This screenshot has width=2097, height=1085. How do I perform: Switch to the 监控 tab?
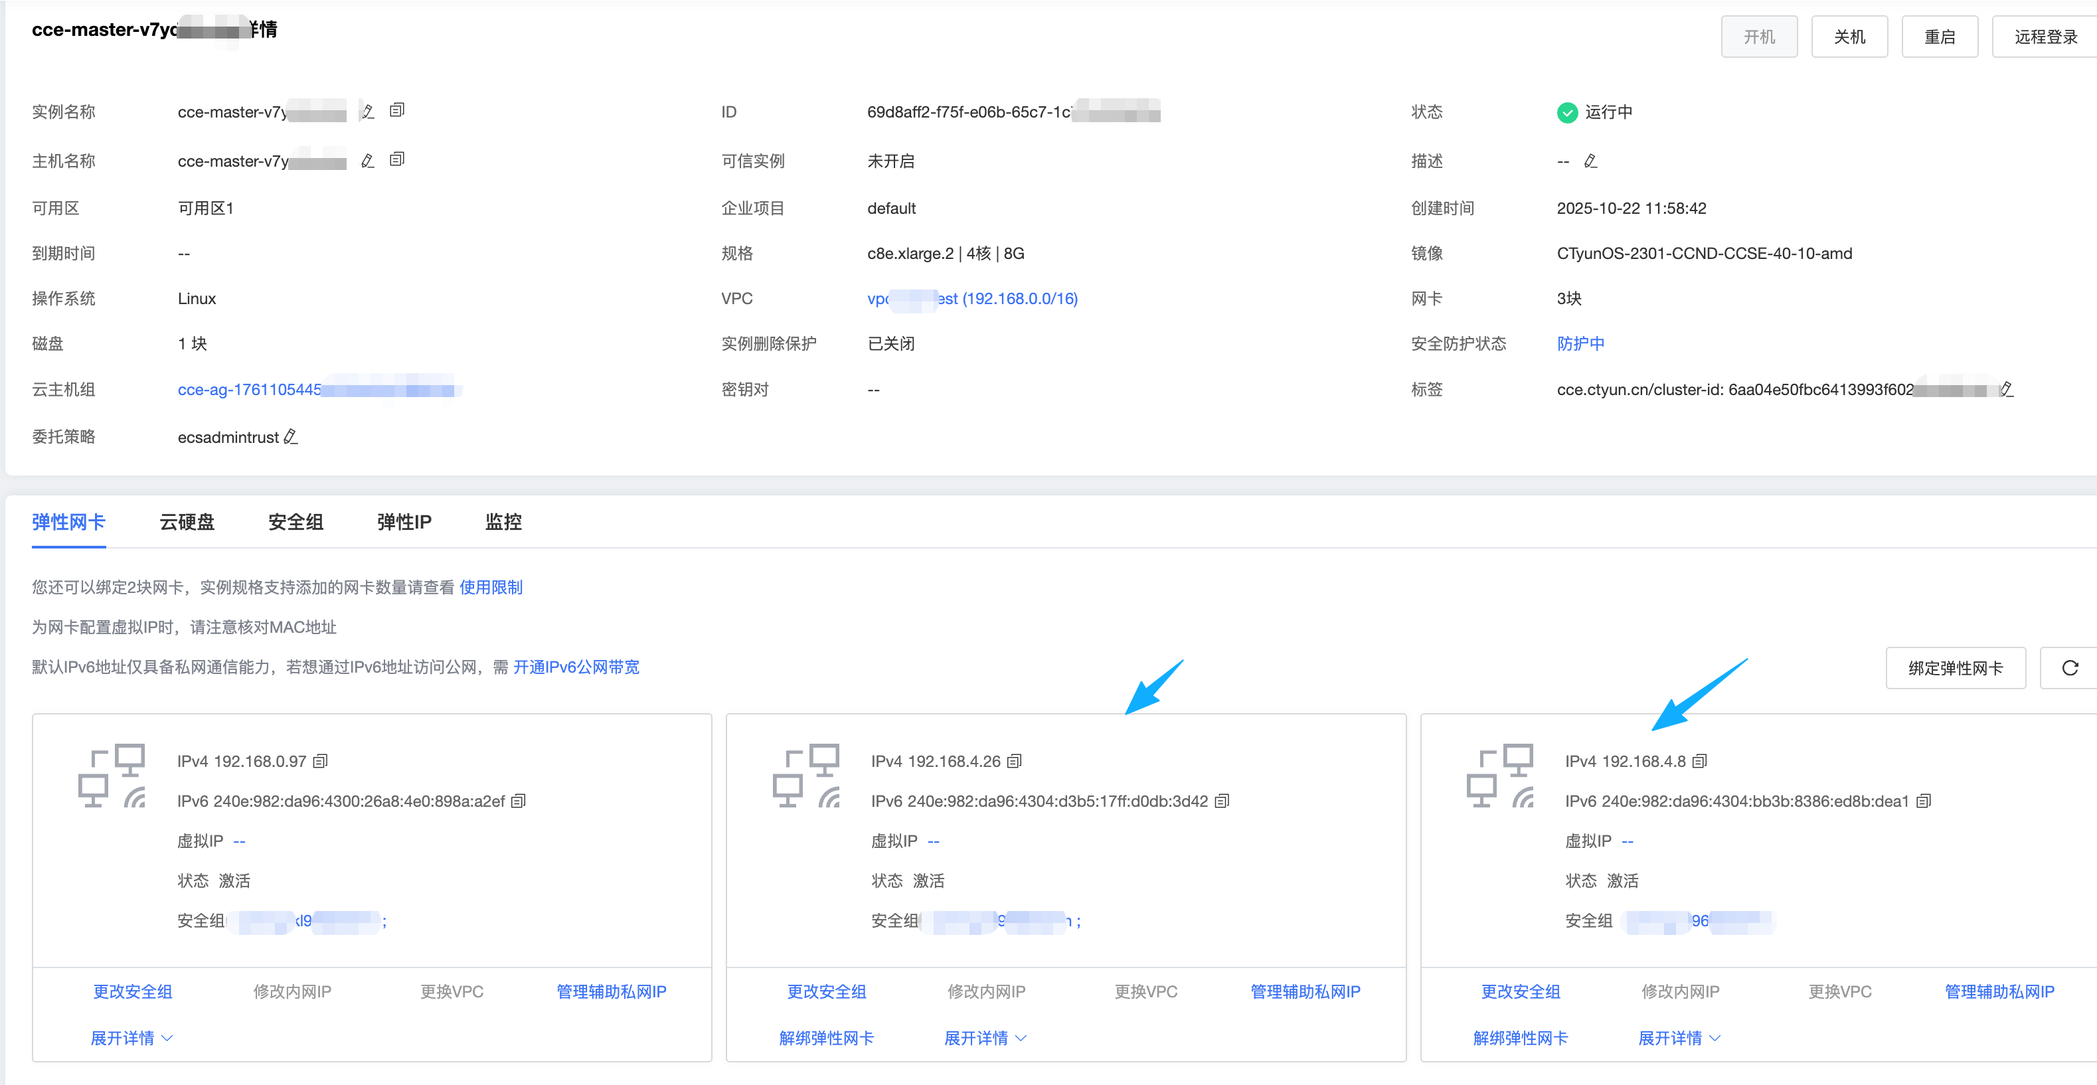coord(503,522)
